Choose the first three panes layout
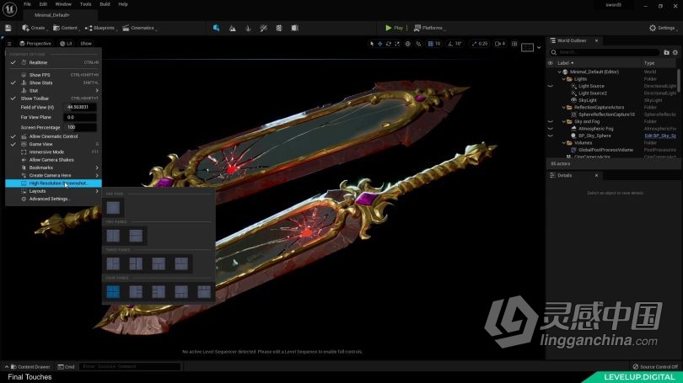This screenshot has width=683, height=383. pyautogui.click(x=113, y=263)
